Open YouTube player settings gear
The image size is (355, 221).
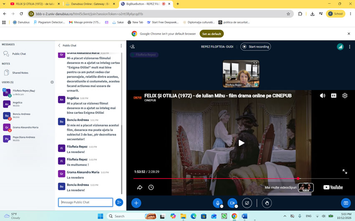345,95
